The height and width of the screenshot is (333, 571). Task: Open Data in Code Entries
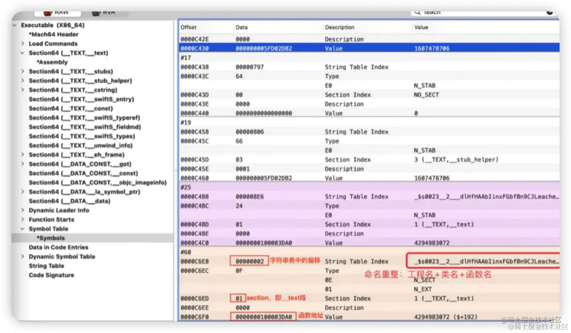(59, 247)
